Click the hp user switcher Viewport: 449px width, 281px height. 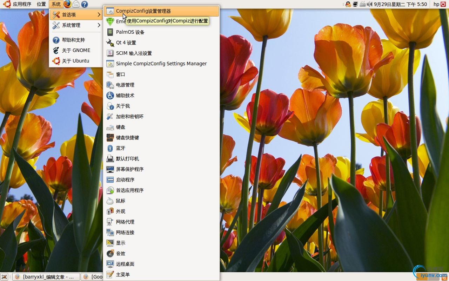pyautogui.click(x=436, y=4)
